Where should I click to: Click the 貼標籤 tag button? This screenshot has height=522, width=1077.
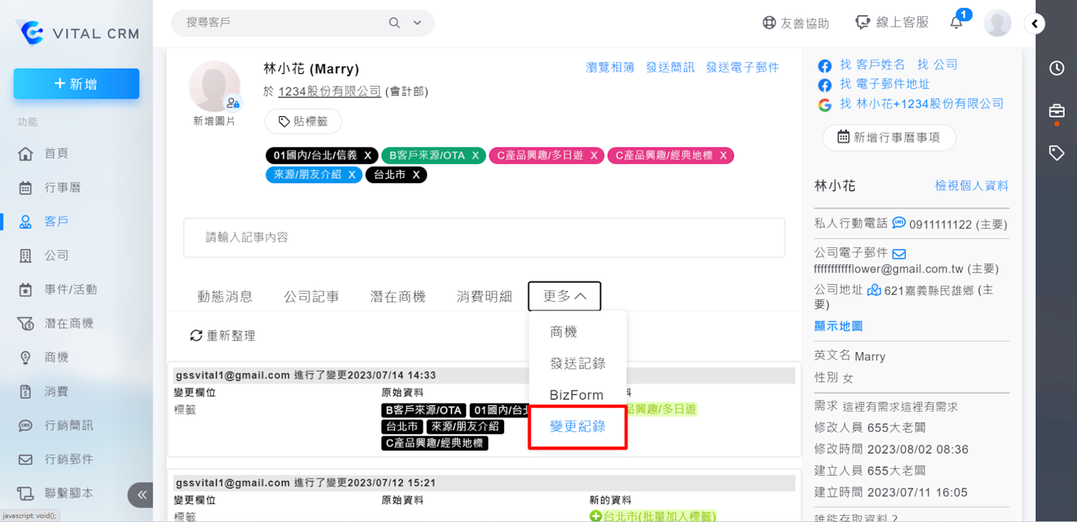click(303, 122)
